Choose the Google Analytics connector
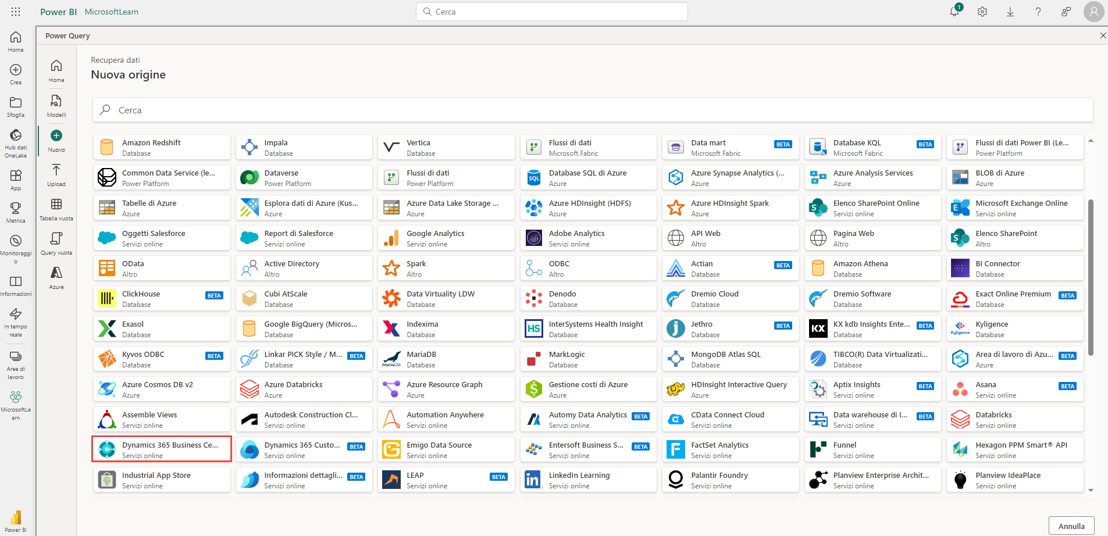The width and height of the screenshot is (1108, 536). (x=446, y=238)
